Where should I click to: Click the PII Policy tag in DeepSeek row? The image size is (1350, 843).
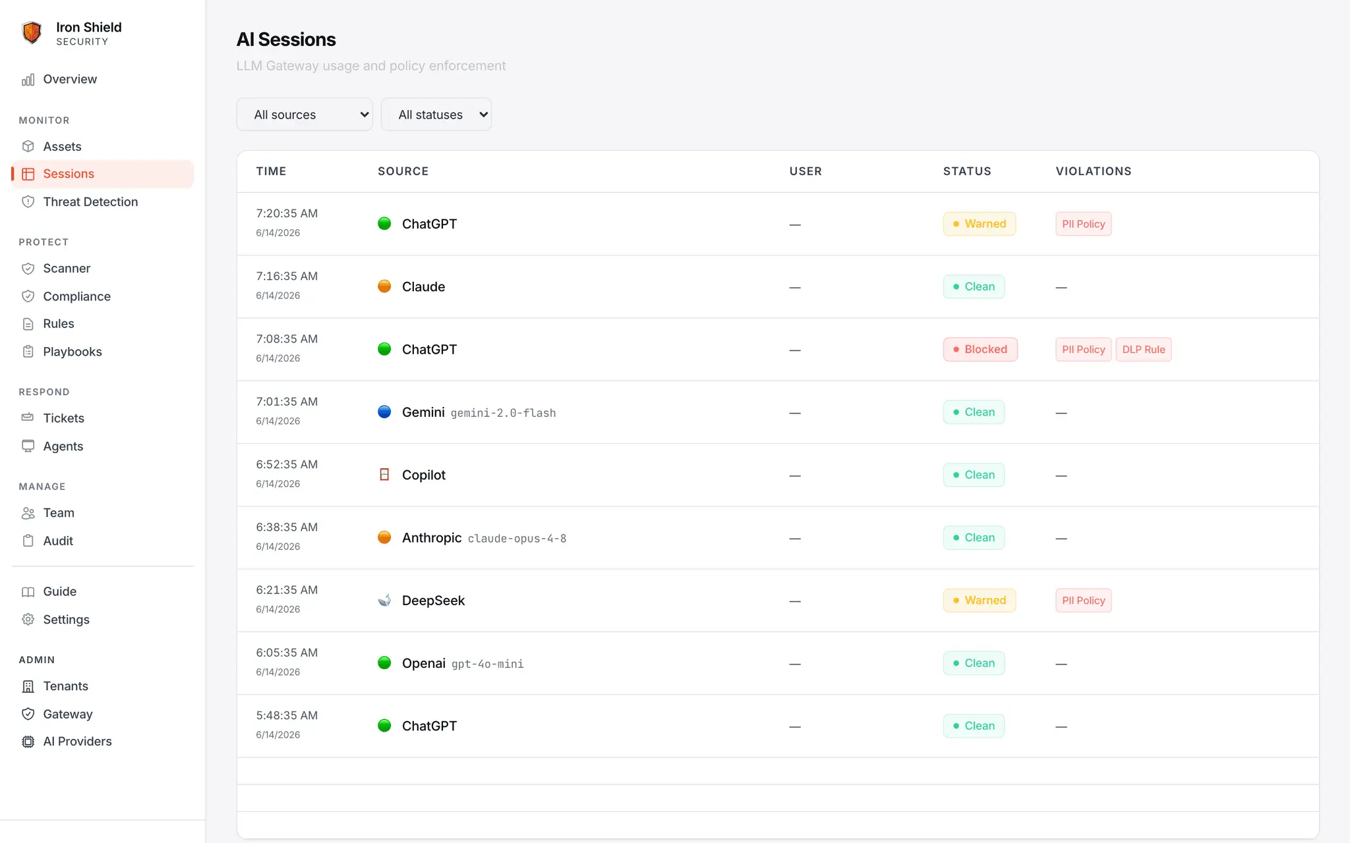[1084, 600]
